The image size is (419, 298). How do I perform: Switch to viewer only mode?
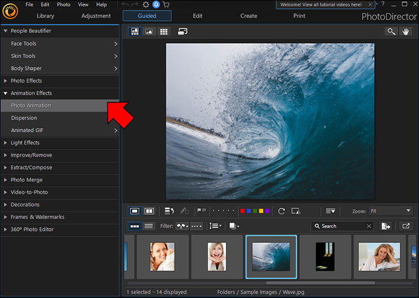pyautogui.click(x=149, y=32)
